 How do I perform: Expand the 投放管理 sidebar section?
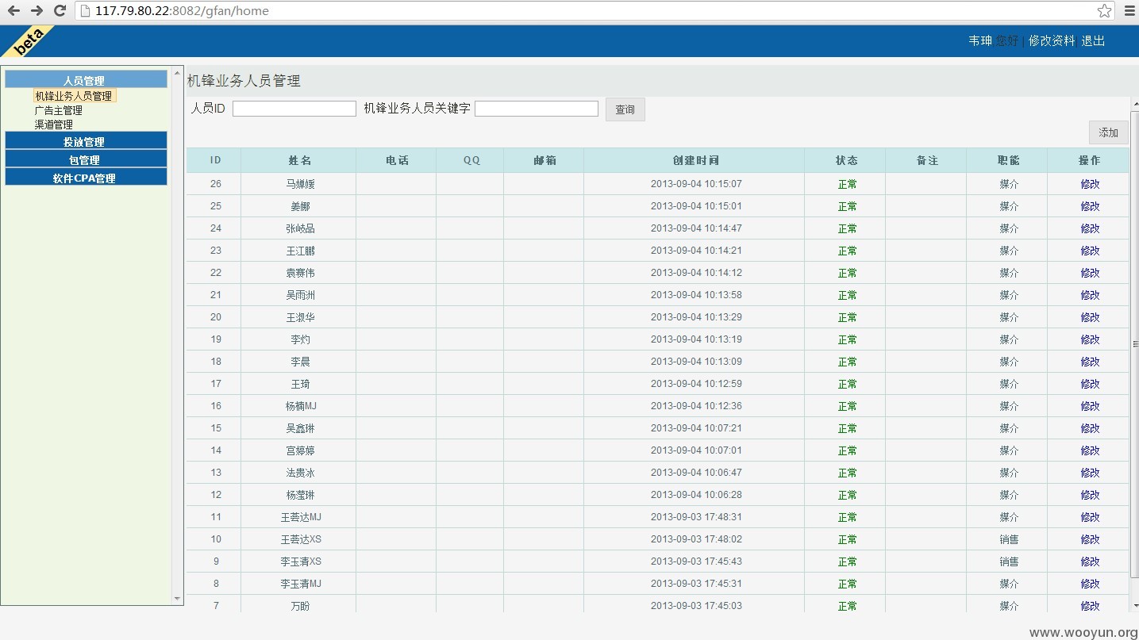coord(86,141)
